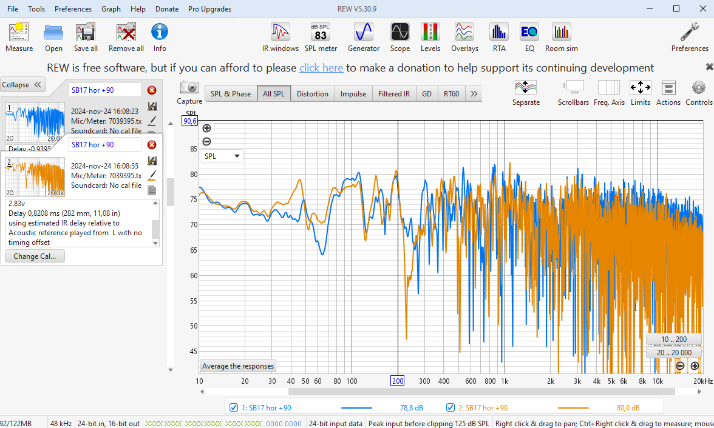Open the Tools menu

point(36,9)
